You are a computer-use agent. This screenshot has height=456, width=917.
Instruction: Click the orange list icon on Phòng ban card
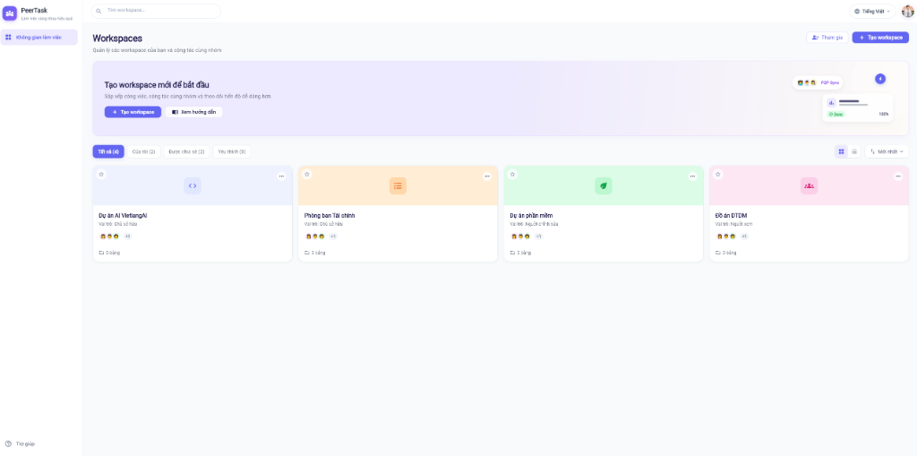[x=398, y=185]
